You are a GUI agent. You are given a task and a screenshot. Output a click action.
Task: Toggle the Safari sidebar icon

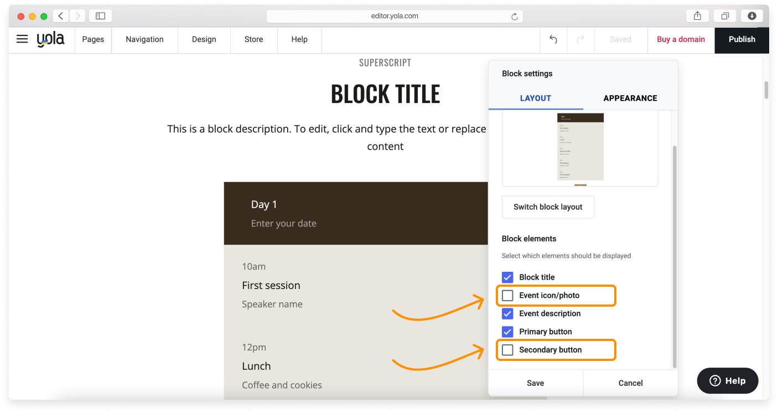pyautogui.click(x=100, y=16)
